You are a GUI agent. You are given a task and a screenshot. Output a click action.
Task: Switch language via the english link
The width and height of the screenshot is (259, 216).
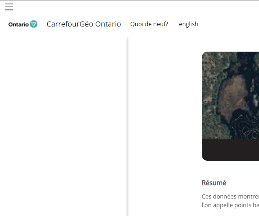188,24
